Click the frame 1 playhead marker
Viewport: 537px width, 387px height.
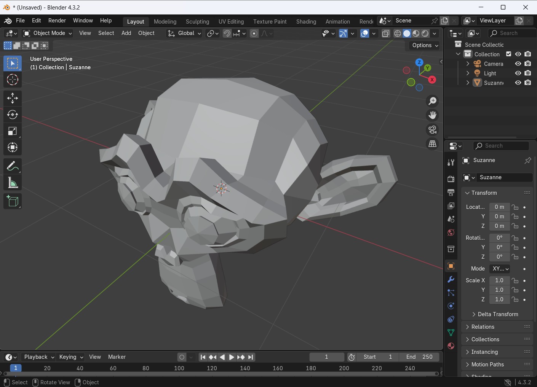[x=16, y=368]
